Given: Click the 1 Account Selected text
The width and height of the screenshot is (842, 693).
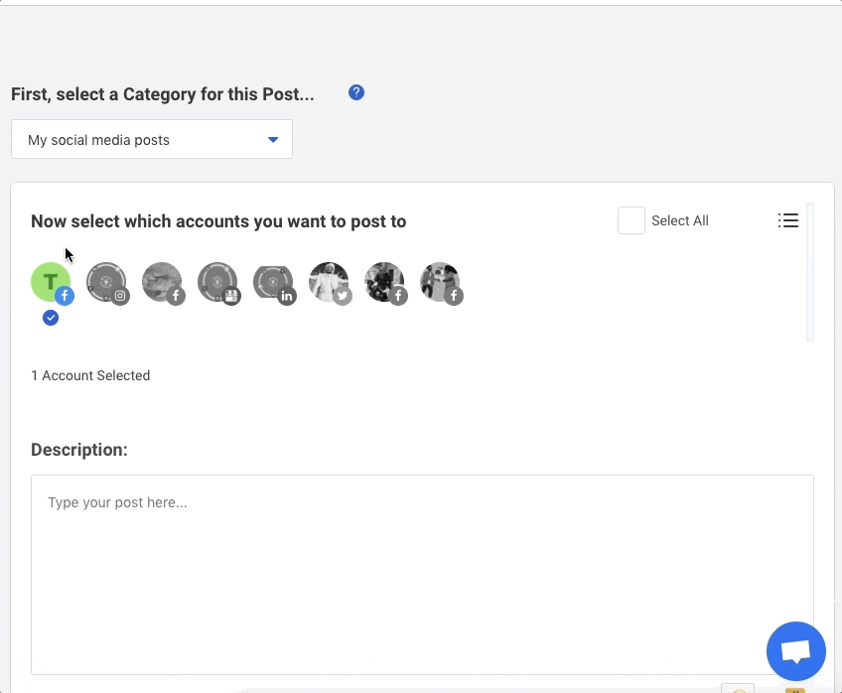Looking at the screenshot, I should [x=90, y=375].
